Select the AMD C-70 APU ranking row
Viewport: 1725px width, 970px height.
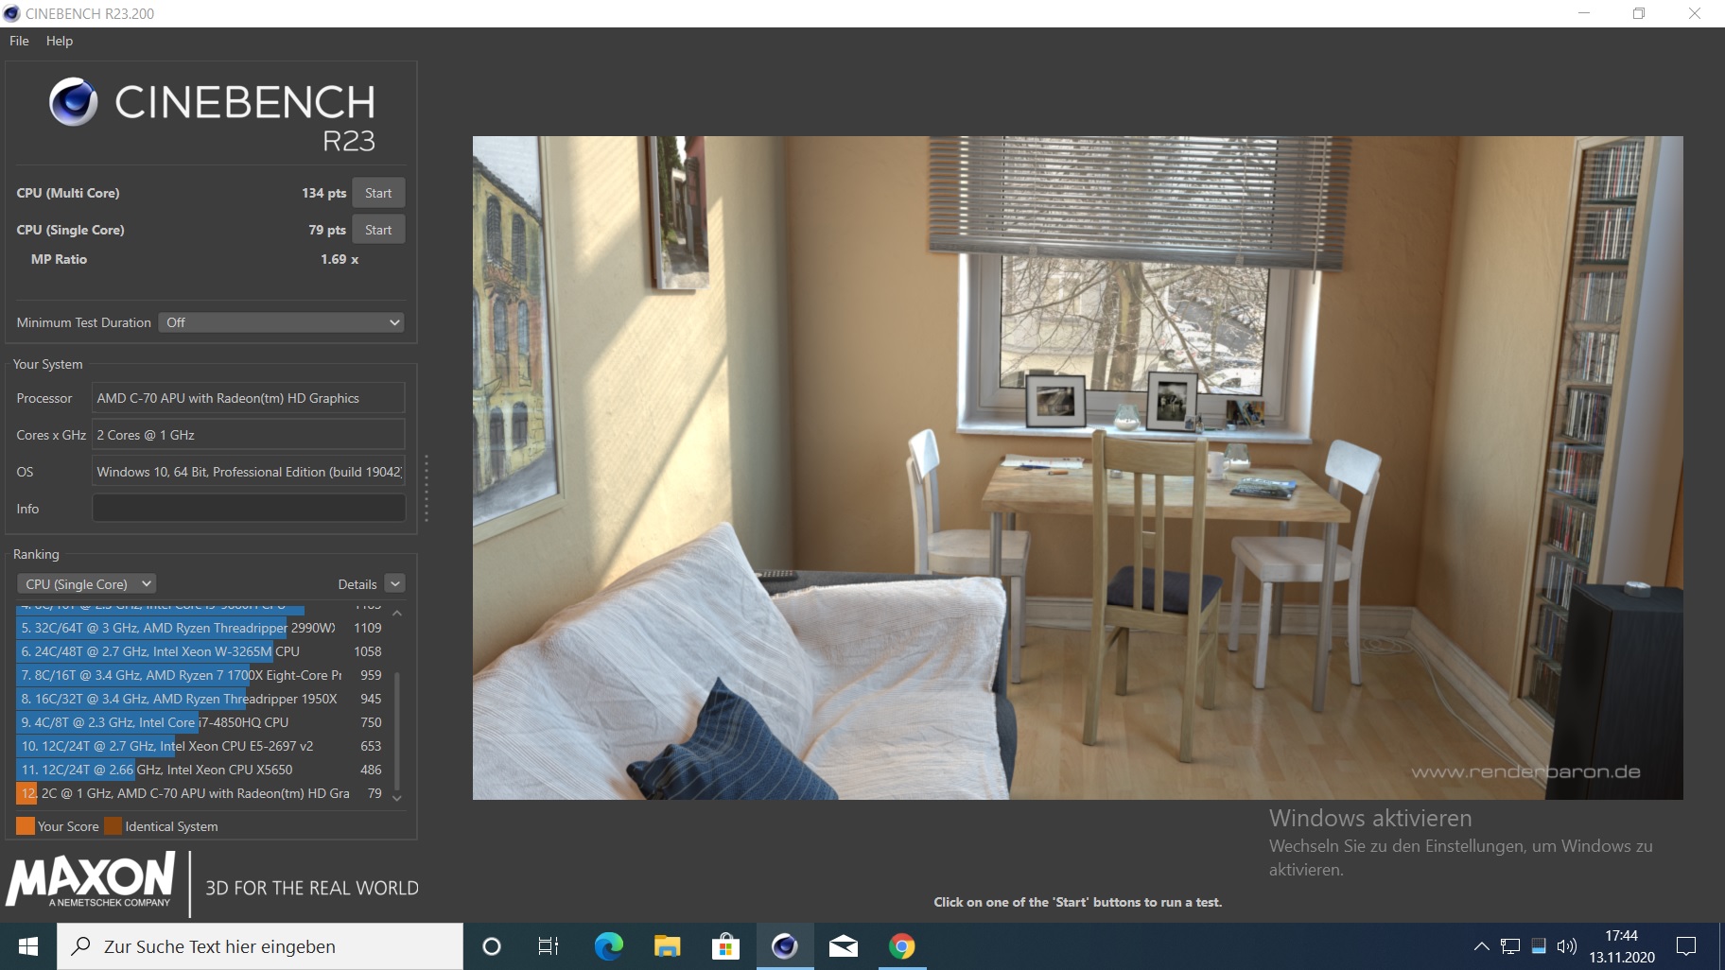pos(200,793)
